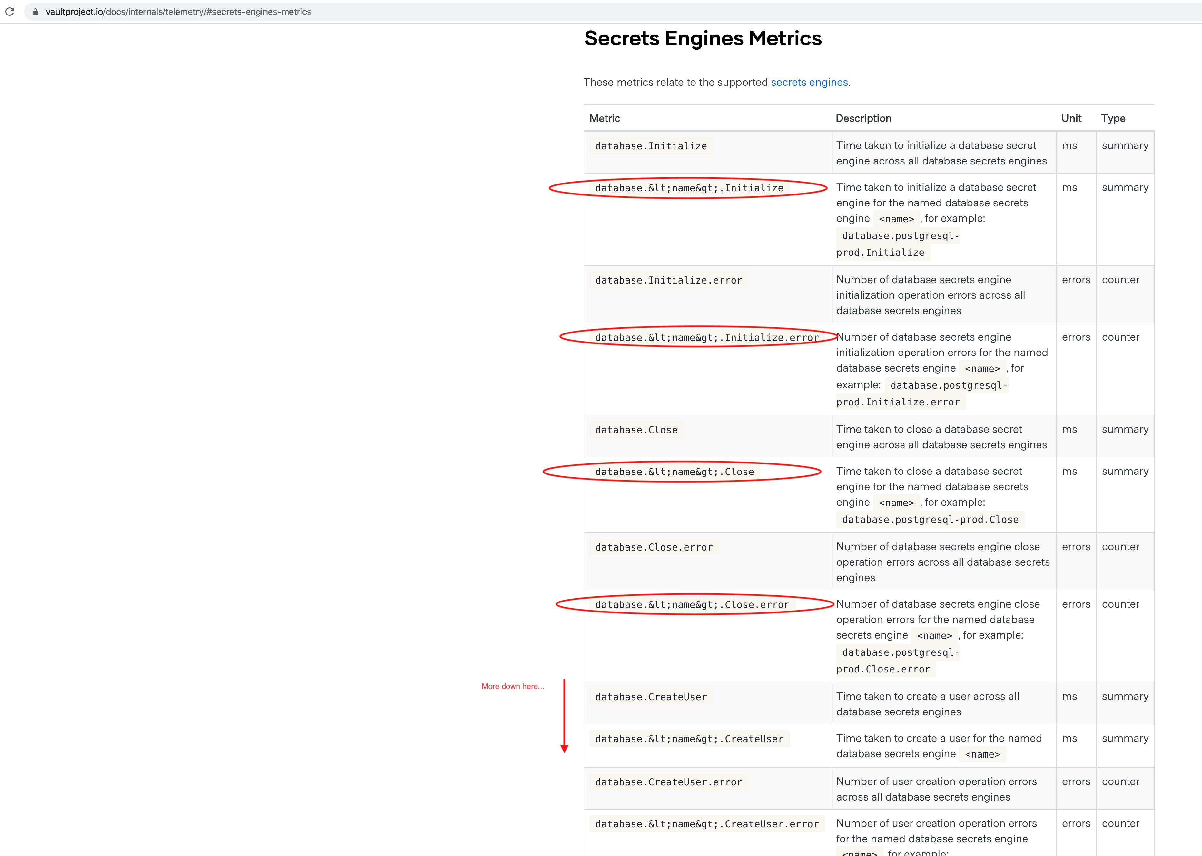Click the browser page reload icon
Viewport: 1202px width, 856px height.
pos(10,11)
